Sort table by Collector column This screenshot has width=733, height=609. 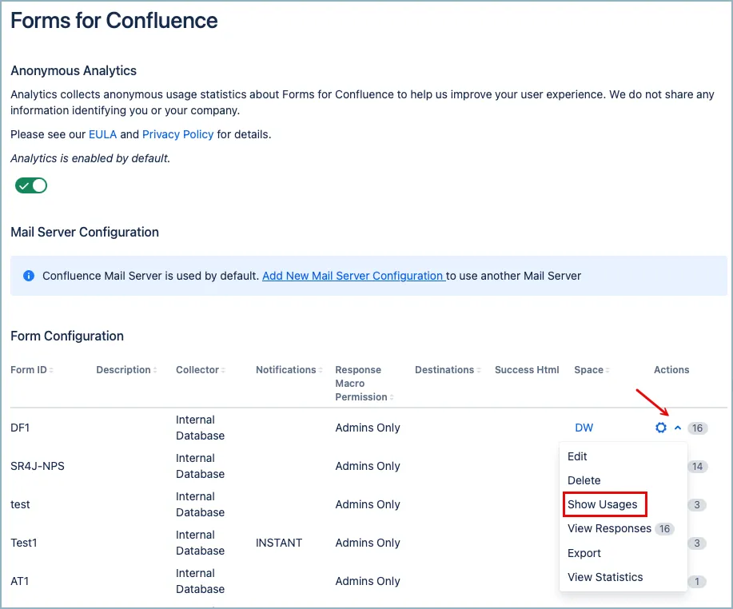201,370
